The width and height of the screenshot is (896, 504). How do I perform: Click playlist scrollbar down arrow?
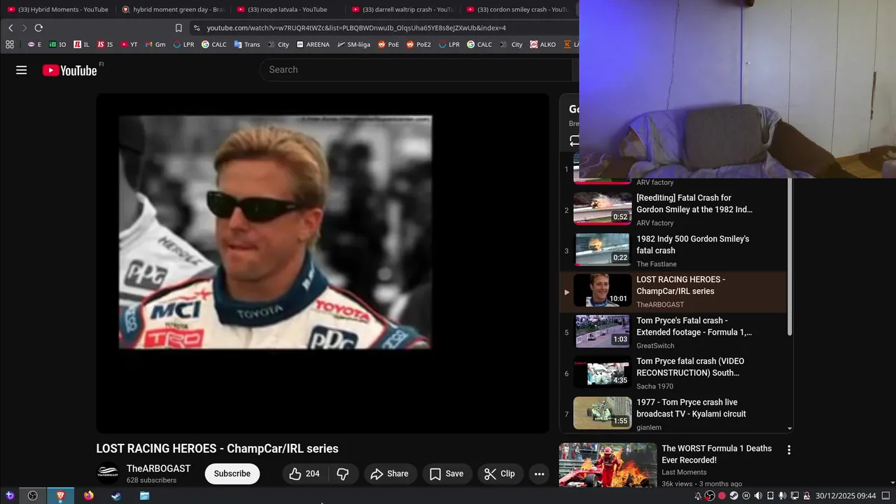(790, 428)
